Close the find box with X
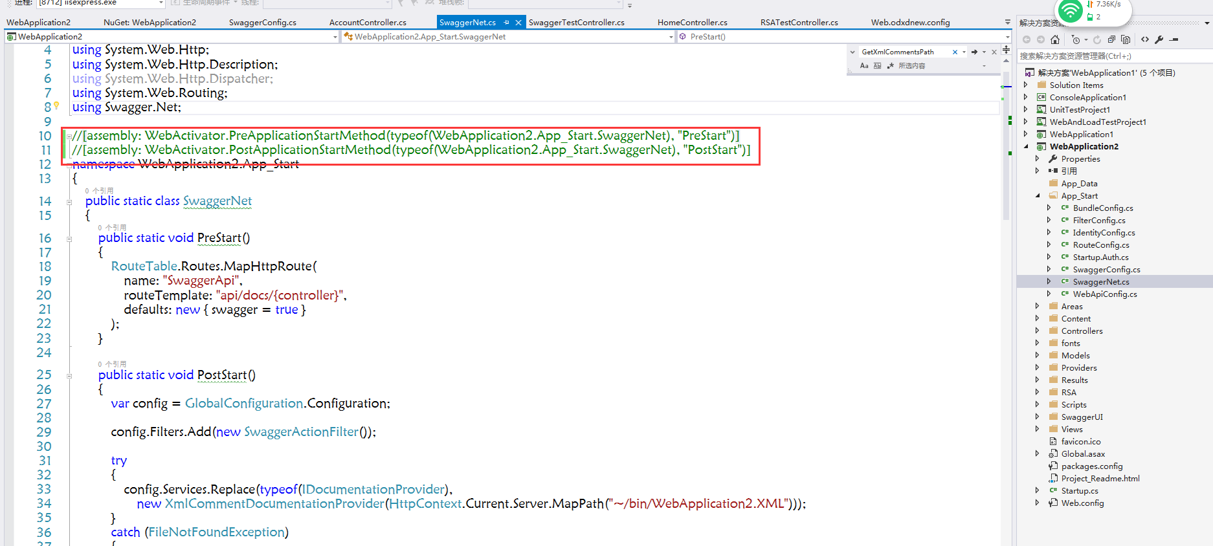1213x546 pixels. (x=994, y=52)
